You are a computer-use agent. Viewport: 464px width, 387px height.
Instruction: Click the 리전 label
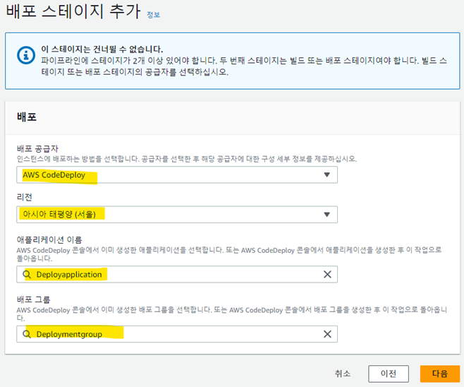24,197
